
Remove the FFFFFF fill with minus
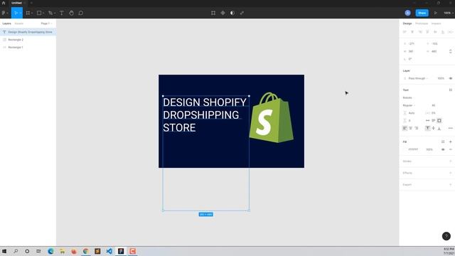(451, 149)
